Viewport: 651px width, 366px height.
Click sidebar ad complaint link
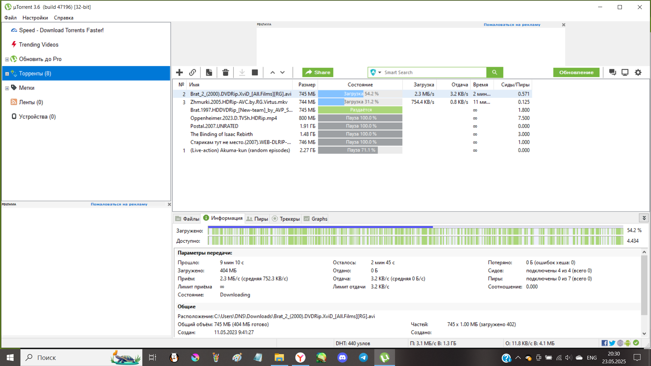pyautogui.click(x=119, y=204)
